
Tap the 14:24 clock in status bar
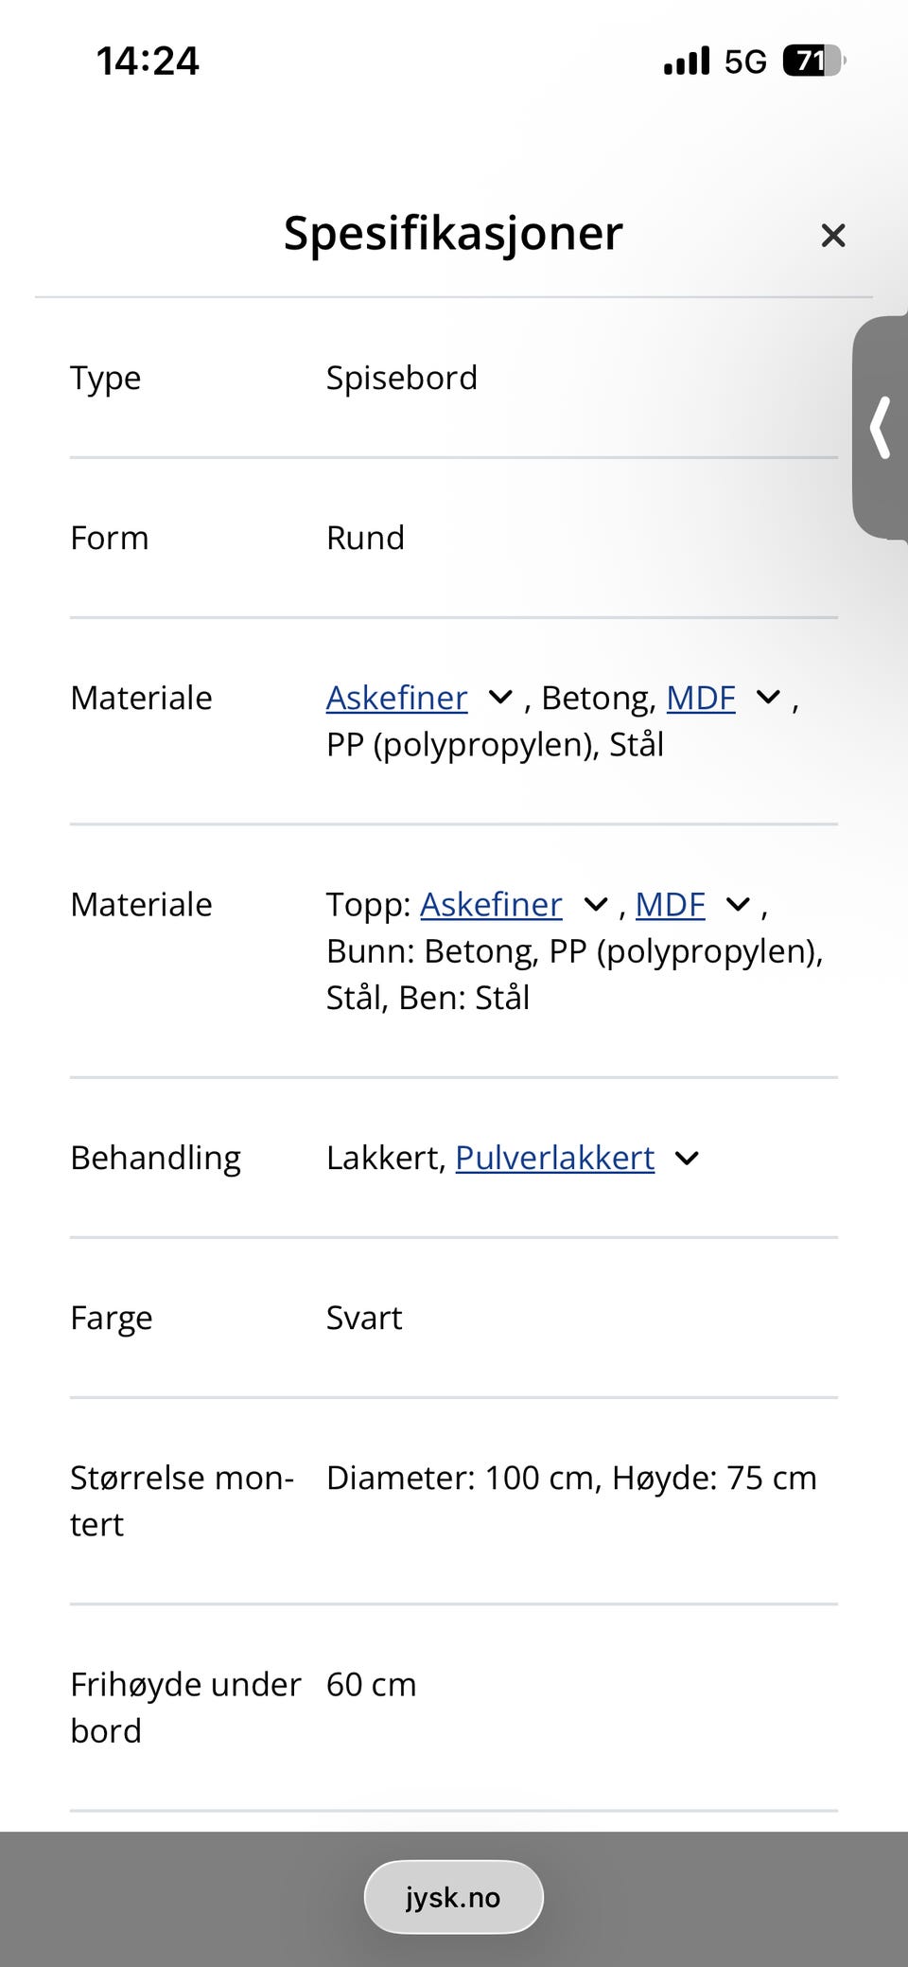click(148, 61)
